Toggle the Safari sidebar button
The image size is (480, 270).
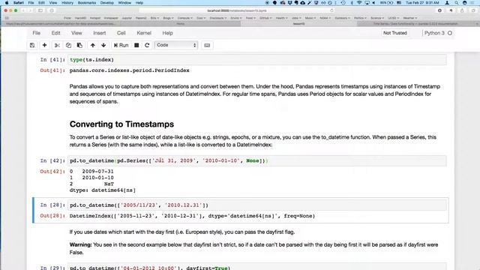pyautogui.click(x=40, y=10)
